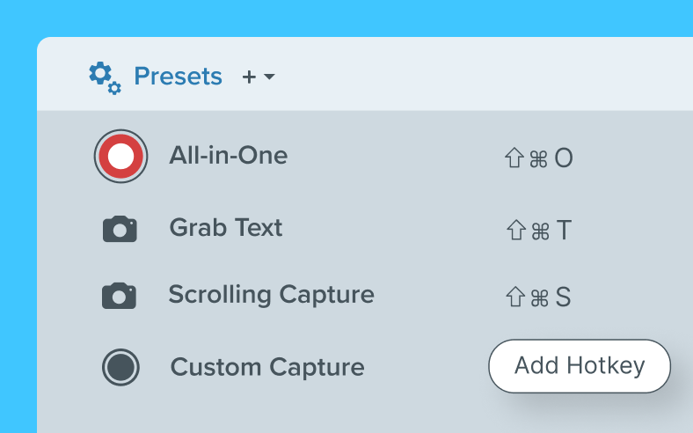Viewport: 693px width, 433px height.
Task: Click the Grab Text camera icon
Action: pyautogui.click(x=120, y=230)
